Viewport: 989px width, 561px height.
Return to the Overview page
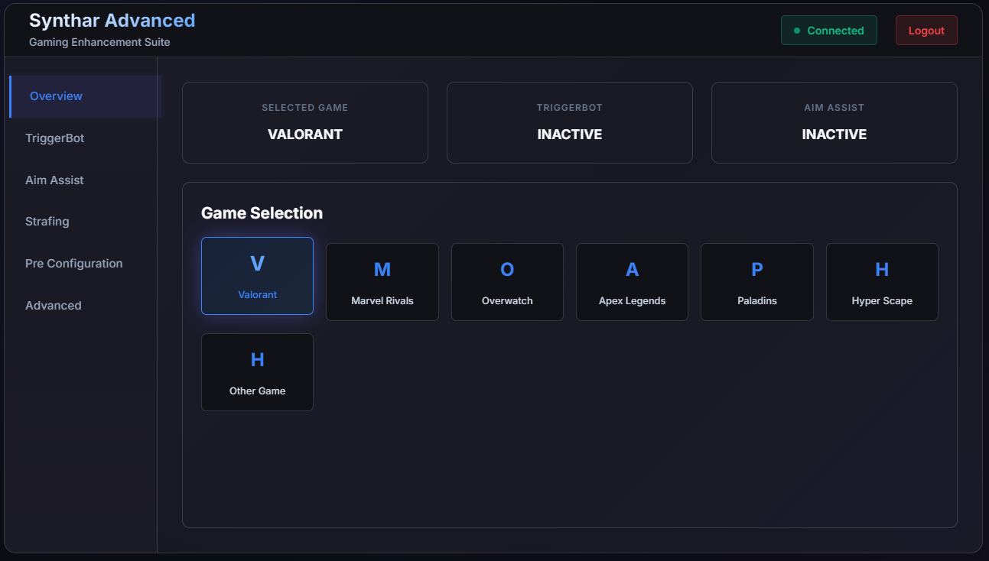coord(56,96)
